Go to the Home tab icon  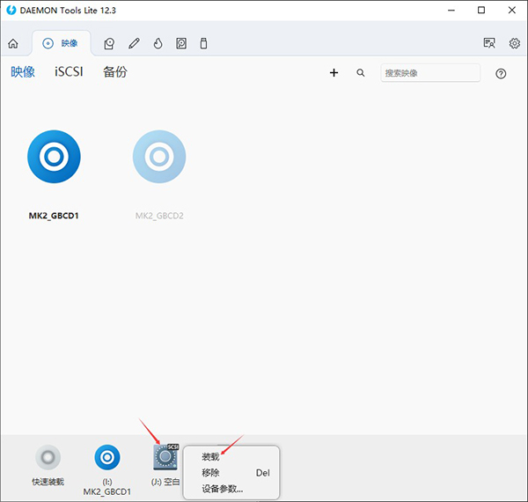coord(13,42)
